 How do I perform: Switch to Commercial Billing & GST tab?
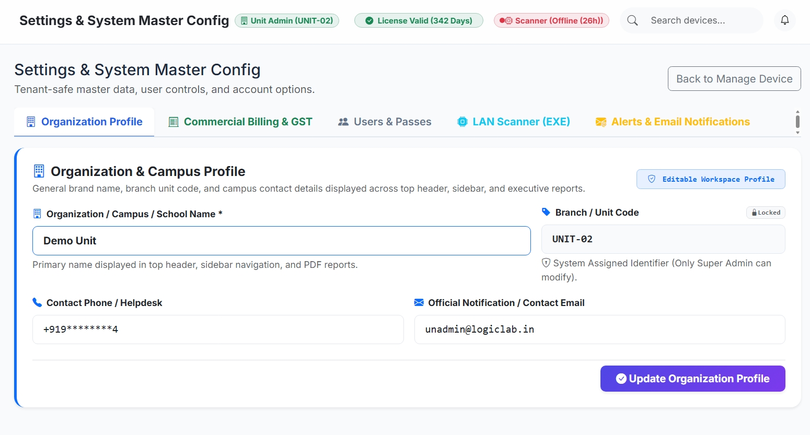click(240, 122)
